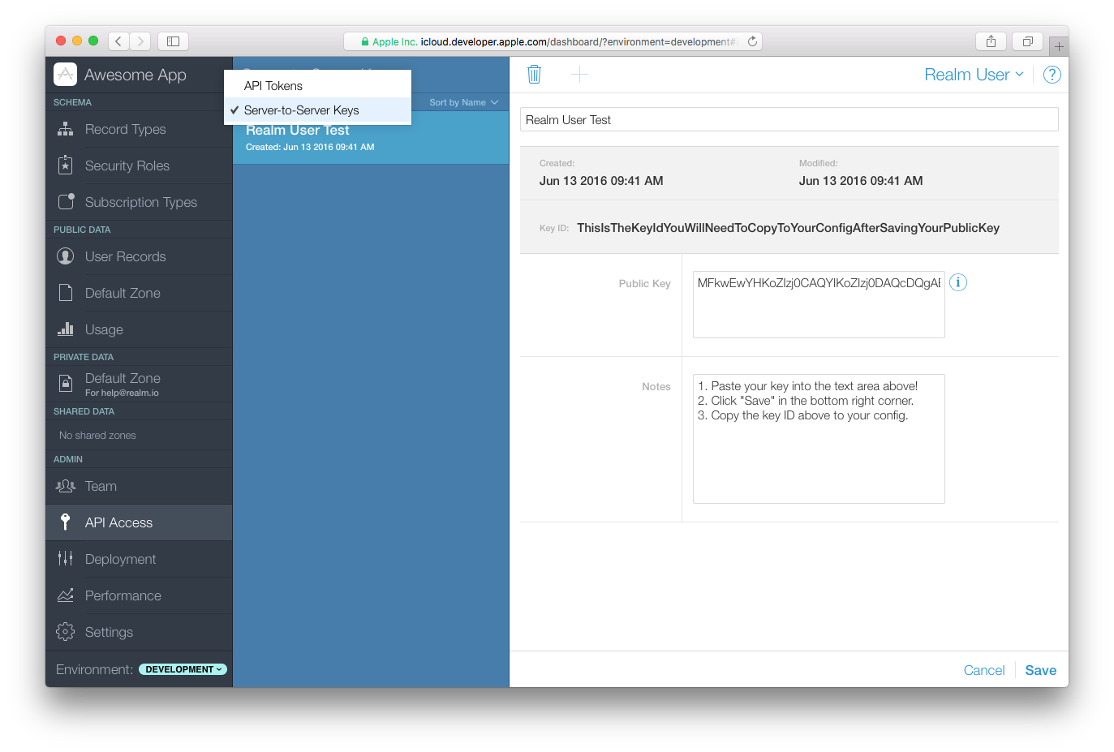The width and height of the screenshot is (1114, 752).
Task: Click the 'Awesome App' title text
Action: [x=135, y=75]
